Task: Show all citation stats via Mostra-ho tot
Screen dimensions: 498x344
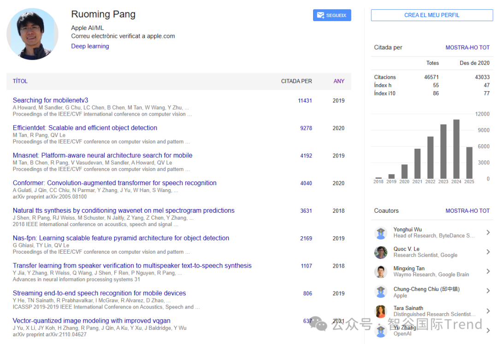Action: point(467,47)
